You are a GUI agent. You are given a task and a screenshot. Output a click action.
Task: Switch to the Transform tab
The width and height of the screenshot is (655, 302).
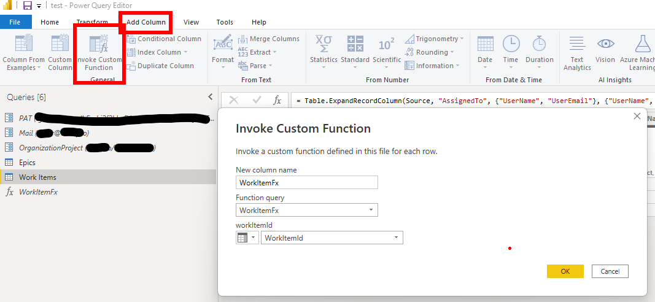(x=92, y=22)
